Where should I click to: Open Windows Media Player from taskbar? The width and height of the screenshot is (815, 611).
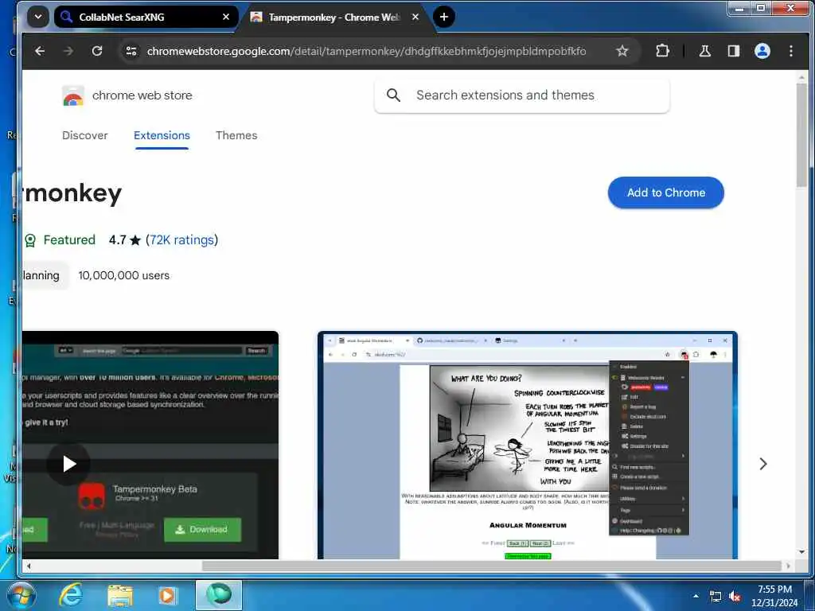[x=167, y=595]
